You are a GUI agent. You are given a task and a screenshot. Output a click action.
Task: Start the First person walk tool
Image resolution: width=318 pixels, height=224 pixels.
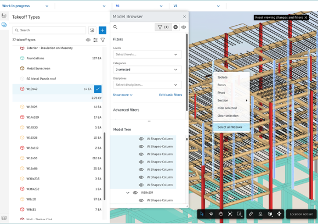260,214
